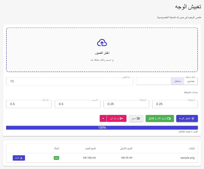This screenshot has width=204, height=169.
Task: Click the إرسال إلى send button
Action: [117, 119]
